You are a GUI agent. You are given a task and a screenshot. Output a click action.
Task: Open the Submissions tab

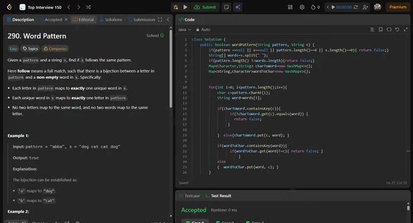click(x=142, y=20)
